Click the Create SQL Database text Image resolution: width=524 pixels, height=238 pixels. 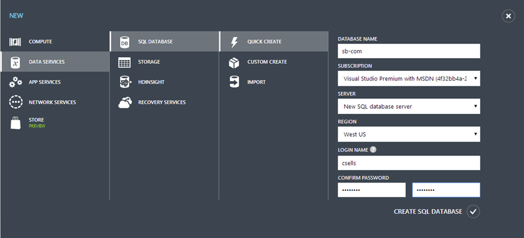point(428,212)
